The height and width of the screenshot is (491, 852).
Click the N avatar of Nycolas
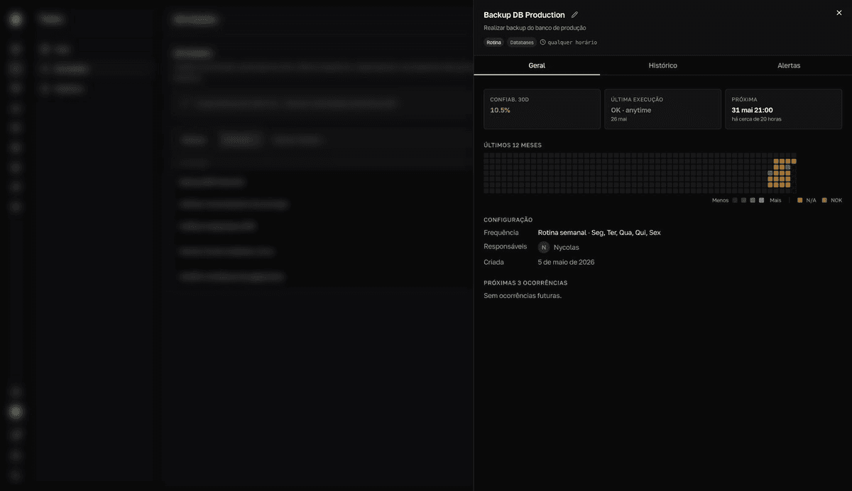click(544, 247)
